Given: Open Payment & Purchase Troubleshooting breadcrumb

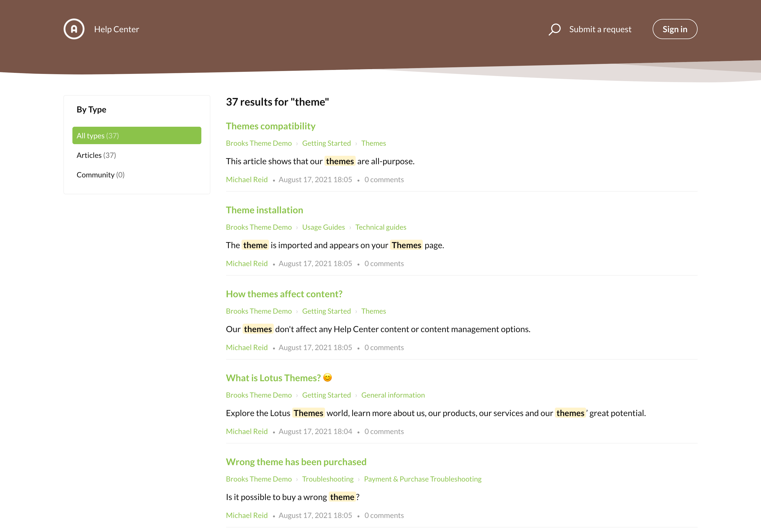Looking at the screenshot, I should (423, 479).
